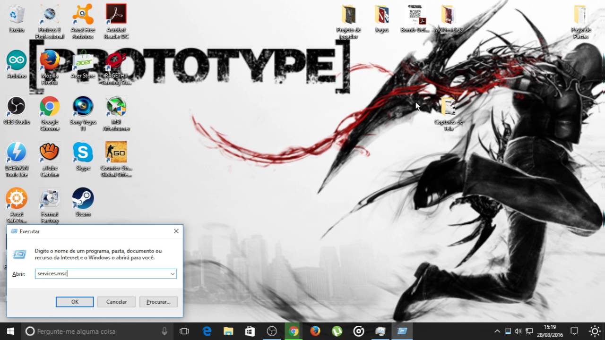Image resolution: width=605 pixels, height=340 pixels.
Task: Click Cancelar in the Executar dialog
Action: coord(116,302)
